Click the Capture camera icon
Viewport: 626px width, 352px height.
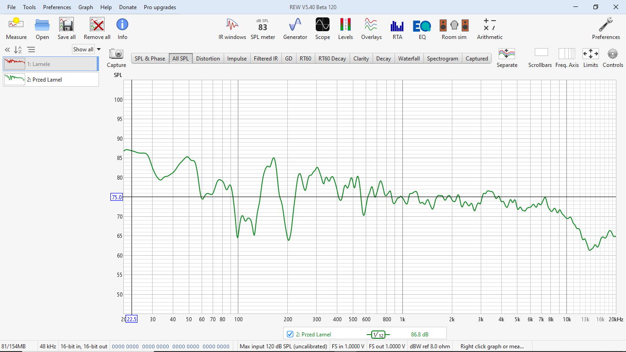tap(116, 54)
